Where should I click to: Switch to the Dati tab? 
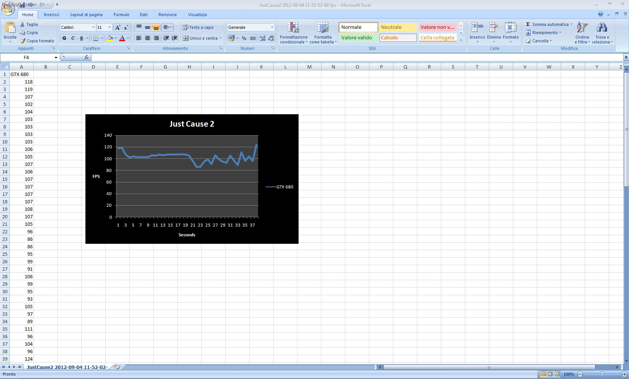point(144,15)
